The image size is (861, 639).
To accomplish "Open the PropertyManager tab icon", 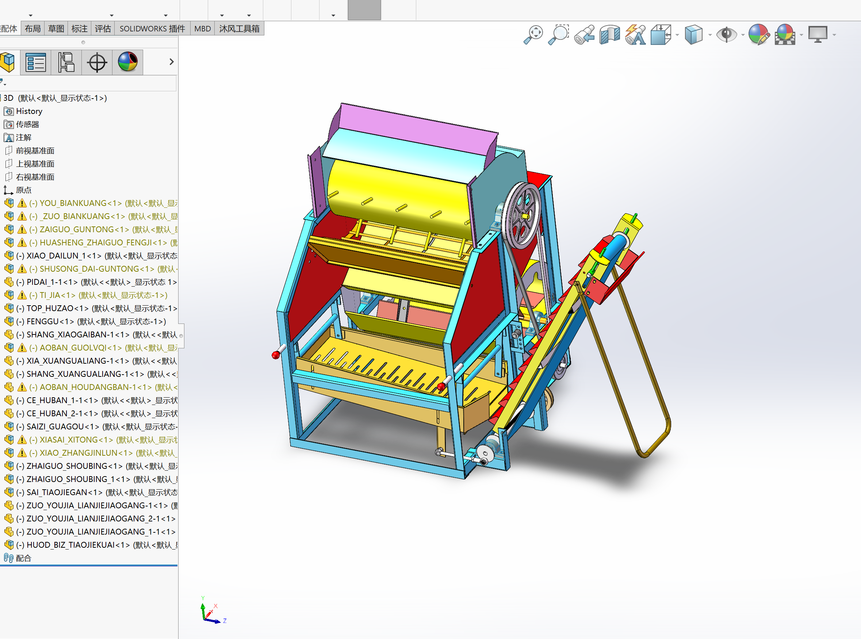I will (x=35, y=62).
